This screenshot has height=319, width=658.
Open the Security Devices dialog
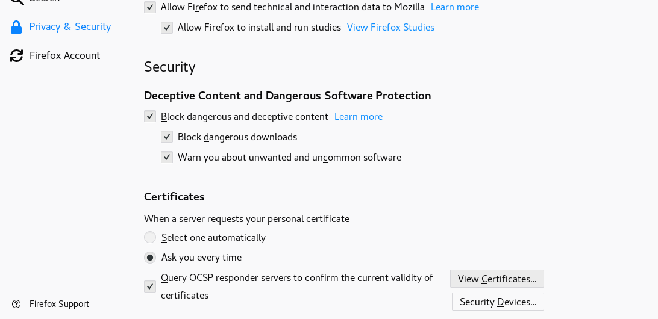498,302
